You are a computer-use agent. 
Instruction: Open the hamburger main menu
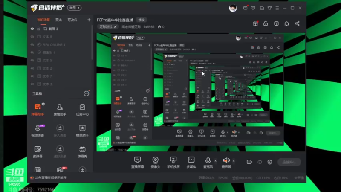[x=277, y=8]
